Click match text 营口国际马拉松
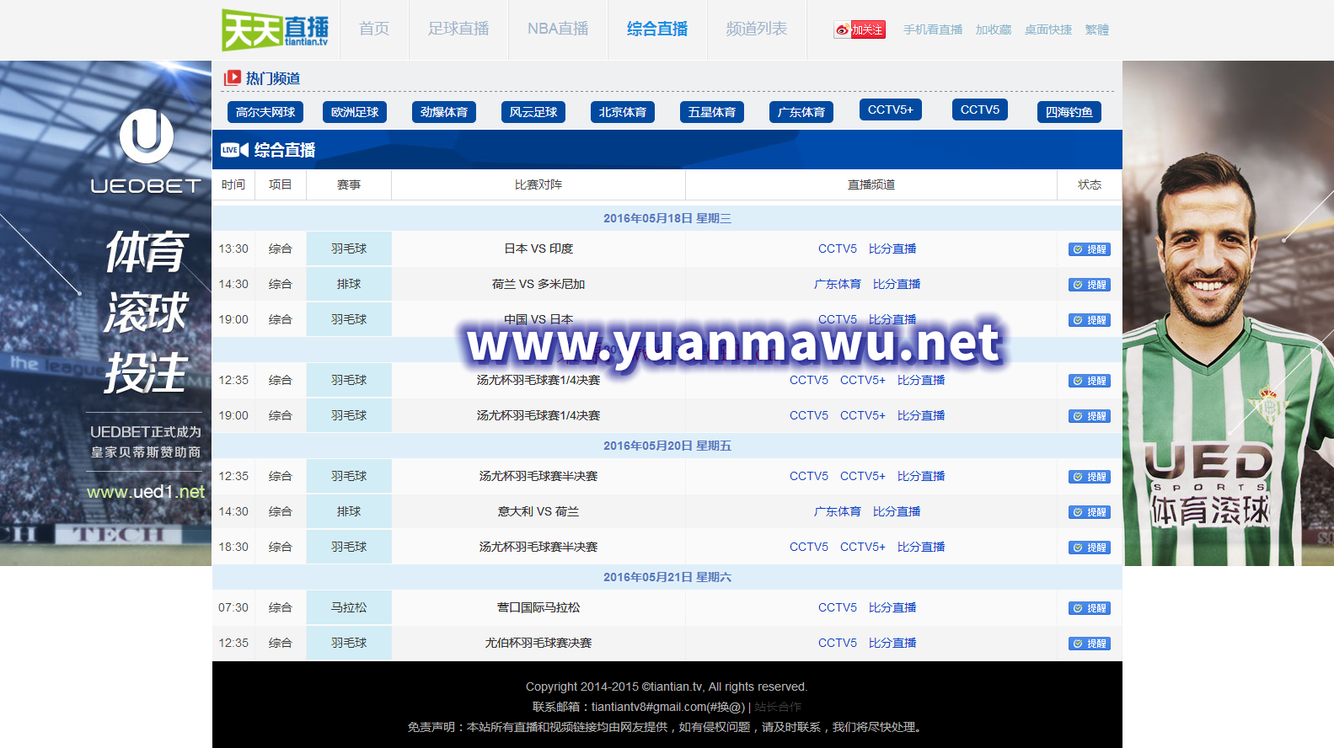This screenshot has width=1334, height=748. pos(538,608)
